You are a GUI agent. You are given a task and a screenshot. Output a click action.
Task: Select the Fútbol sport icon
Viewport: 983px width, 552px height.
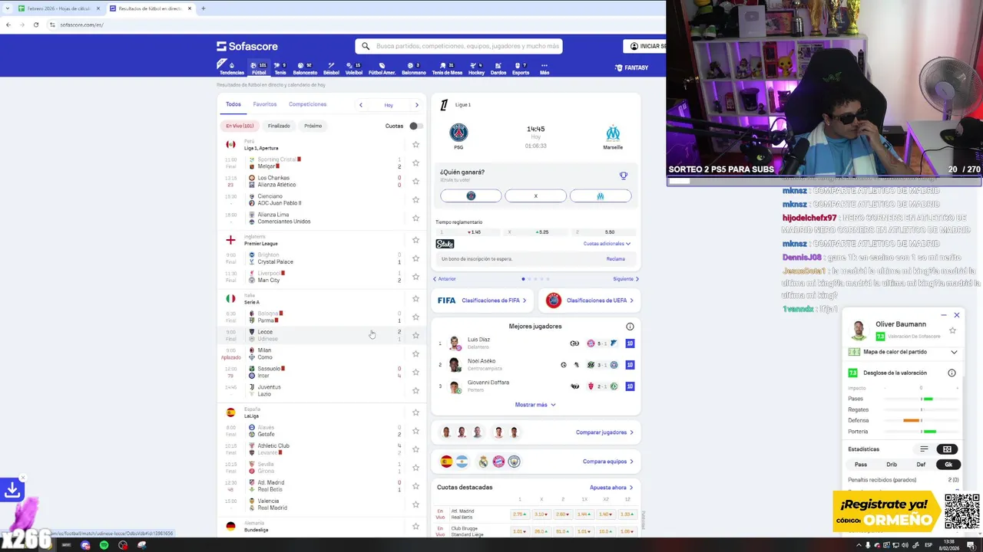(x=258, y=68)
